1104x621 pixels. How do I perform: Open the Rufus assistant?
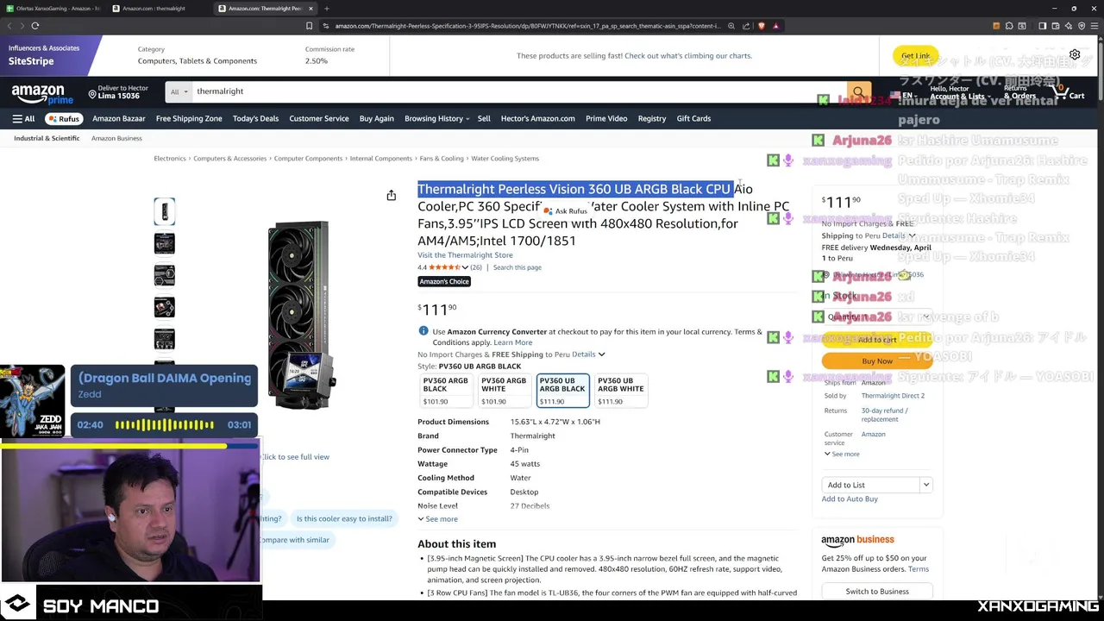tap(64, 118)
